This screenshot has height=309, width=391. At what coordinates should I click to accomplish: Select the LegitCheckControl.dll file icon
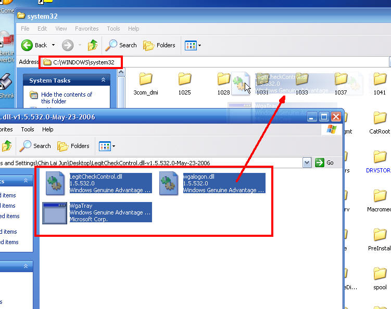[55, 183]
